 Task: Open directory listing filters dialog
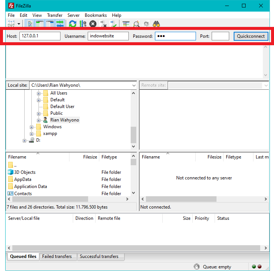(x=126, y=24)
